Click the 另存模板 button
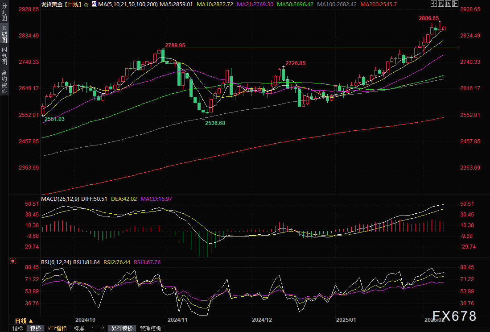The height and width of the screenshot is (332, 490). point(122,328)
